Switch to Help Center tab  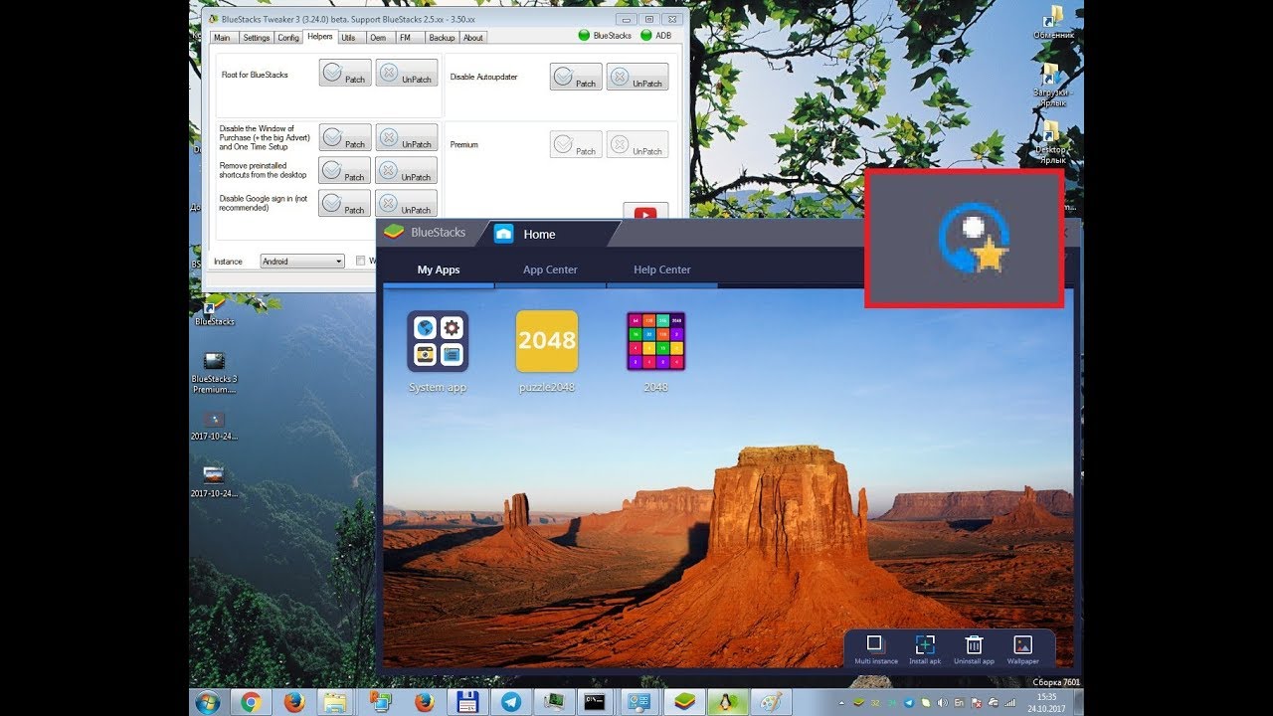pyautogui.click(x=662, y=269)
